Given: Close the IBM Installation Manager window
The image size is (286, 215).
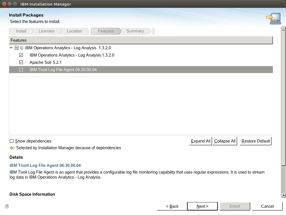Looking at the screenshot, I should coord(4,4).
